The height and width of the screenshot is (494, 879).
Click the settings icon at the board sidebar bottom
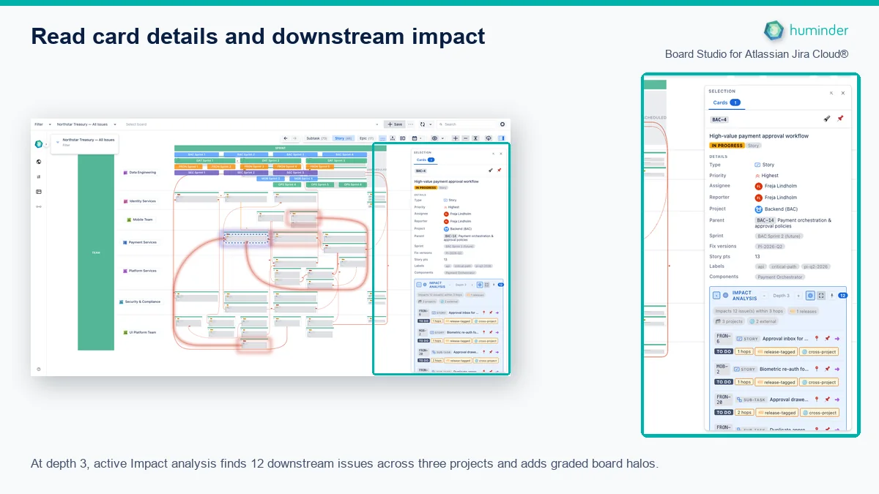tap(39, 369)
